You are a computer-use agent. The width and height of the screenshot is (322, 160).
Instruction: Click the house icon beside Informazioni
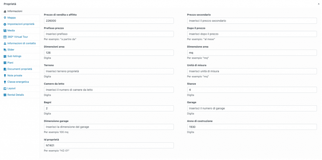(5, 11)
